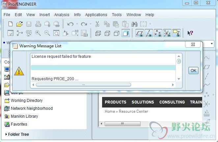Click the email with attachment icon

point(47,24)
